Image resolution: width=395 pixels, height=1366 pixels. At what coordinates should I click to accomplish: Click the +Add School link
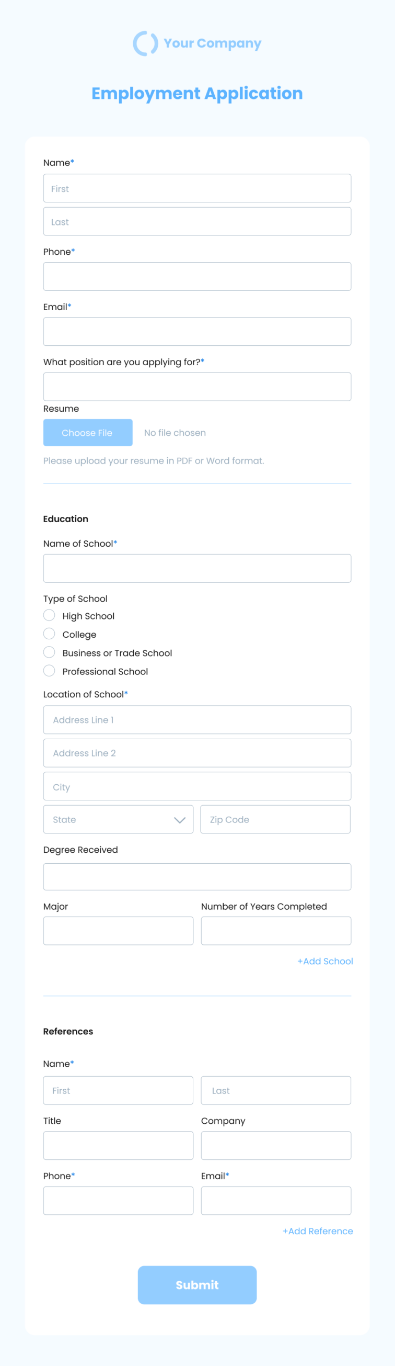(x=325, y=962)
